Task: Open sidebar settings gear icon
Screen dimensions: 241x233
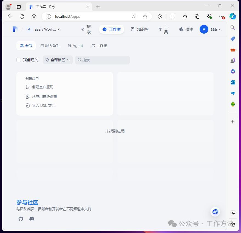Action: tap(233, 225)
